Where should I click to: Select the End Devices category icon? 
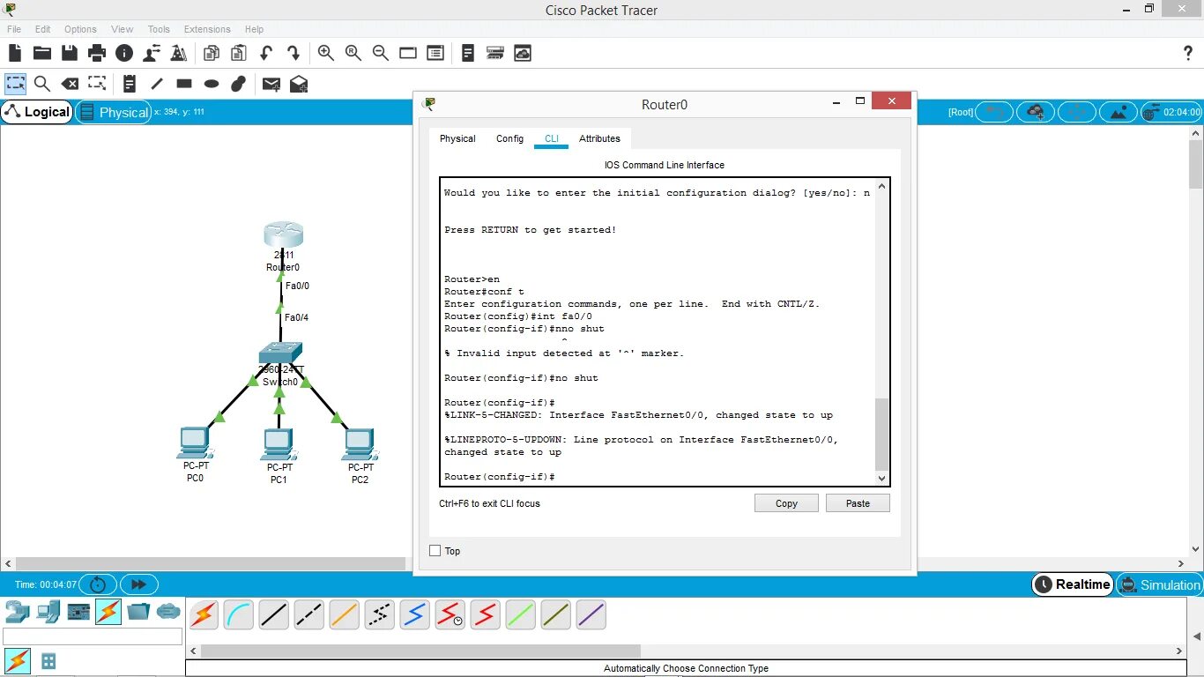48,610
